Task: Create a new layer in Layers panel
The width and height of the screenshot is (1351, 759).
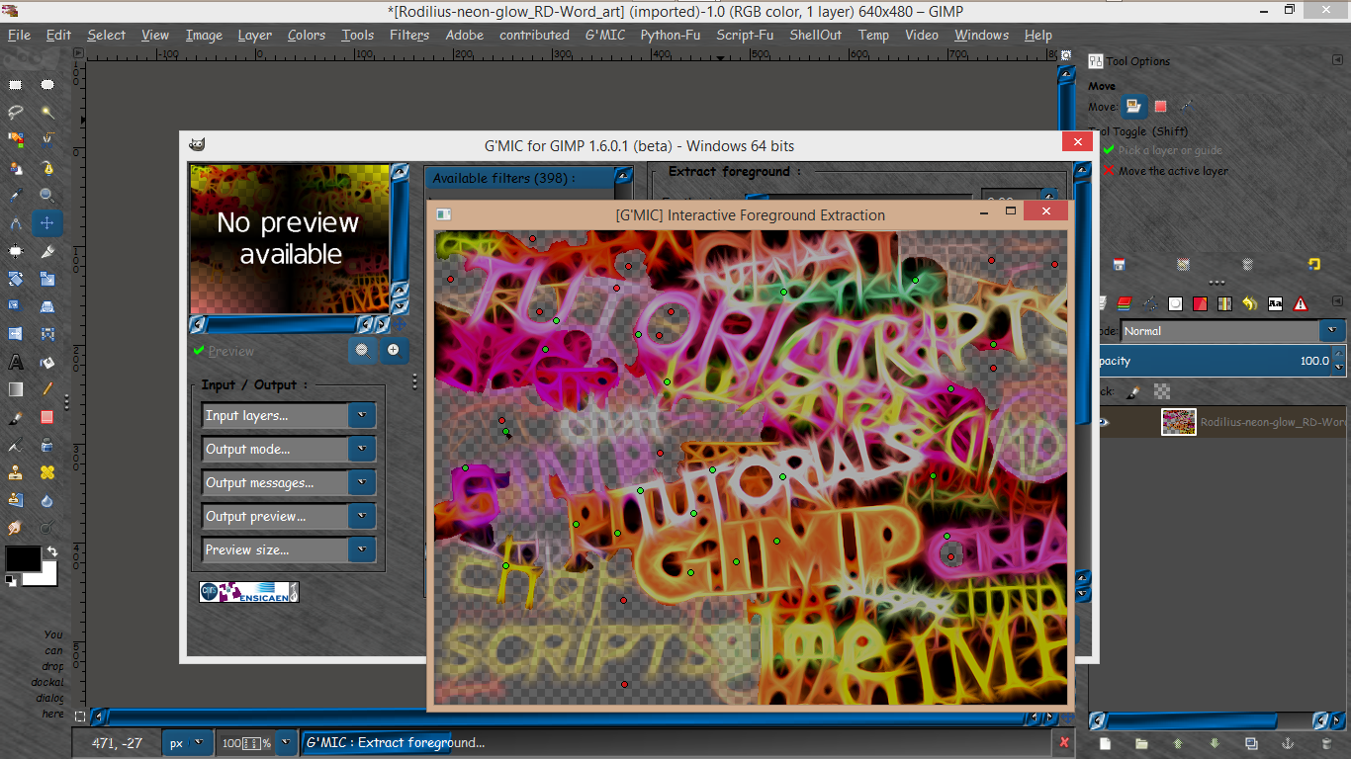Action: (1106, 743)
